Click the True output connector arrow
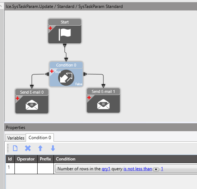 (x=47, y=74)
